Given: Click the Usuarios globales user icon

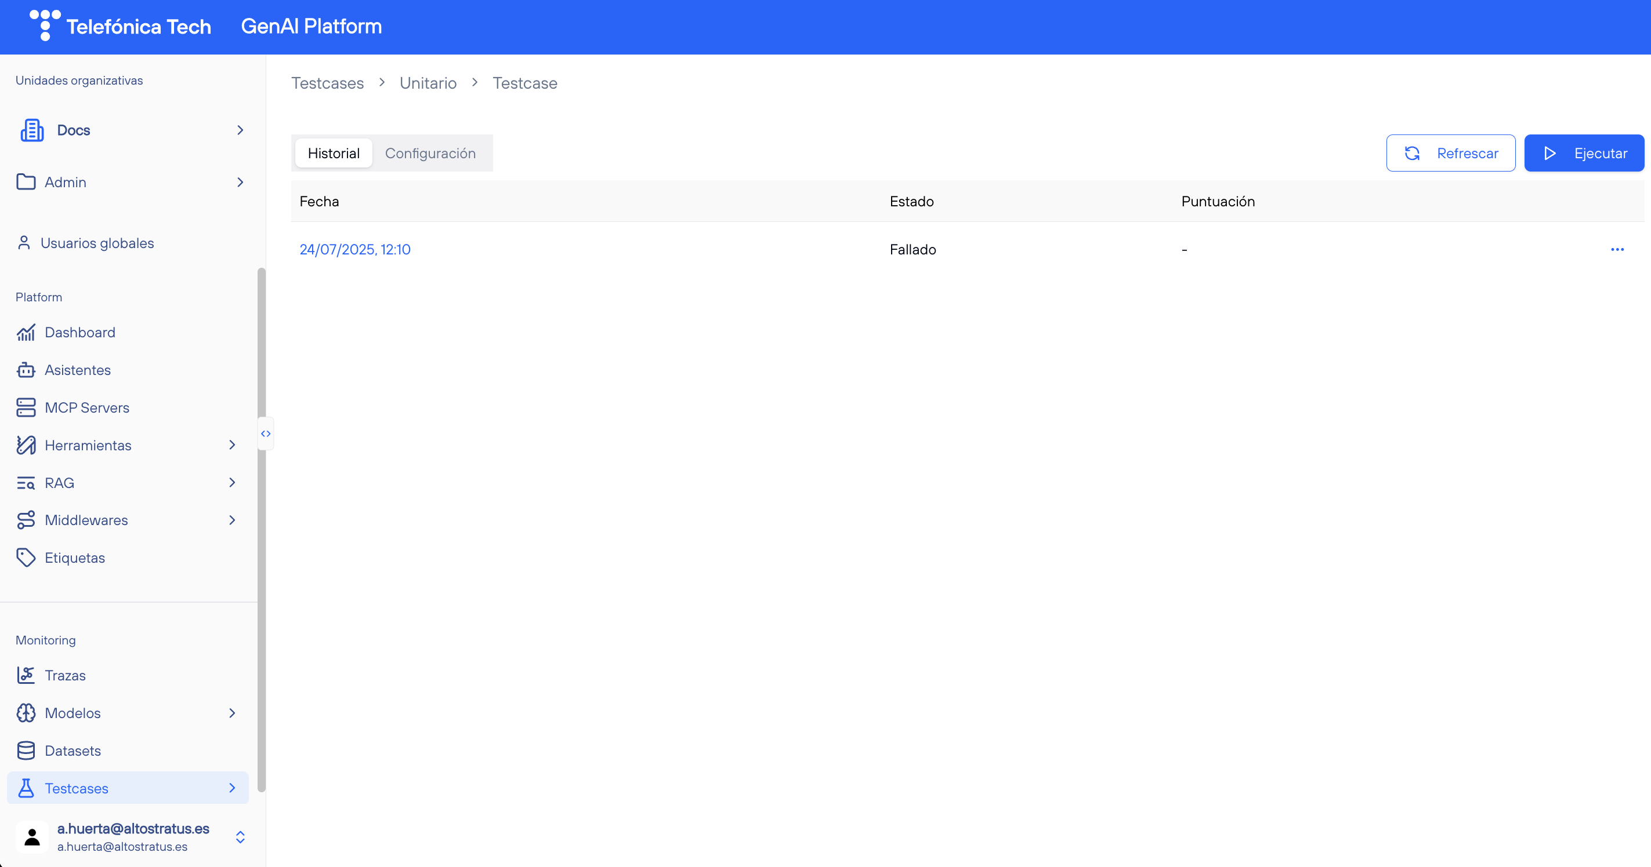Looking at the screenshot, I should 24,243.
